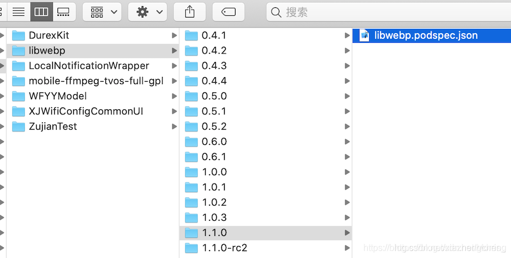The height and width of the screenshot is (258, 511).
Task: Select the 0.4.4 folder icon
Action: [192, 81]
